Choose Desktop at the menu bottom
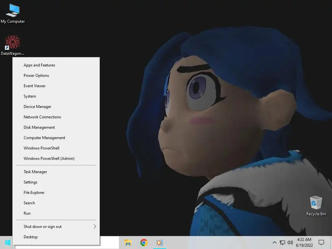This screenshot has width=332, height=249. tap(56, 237)
